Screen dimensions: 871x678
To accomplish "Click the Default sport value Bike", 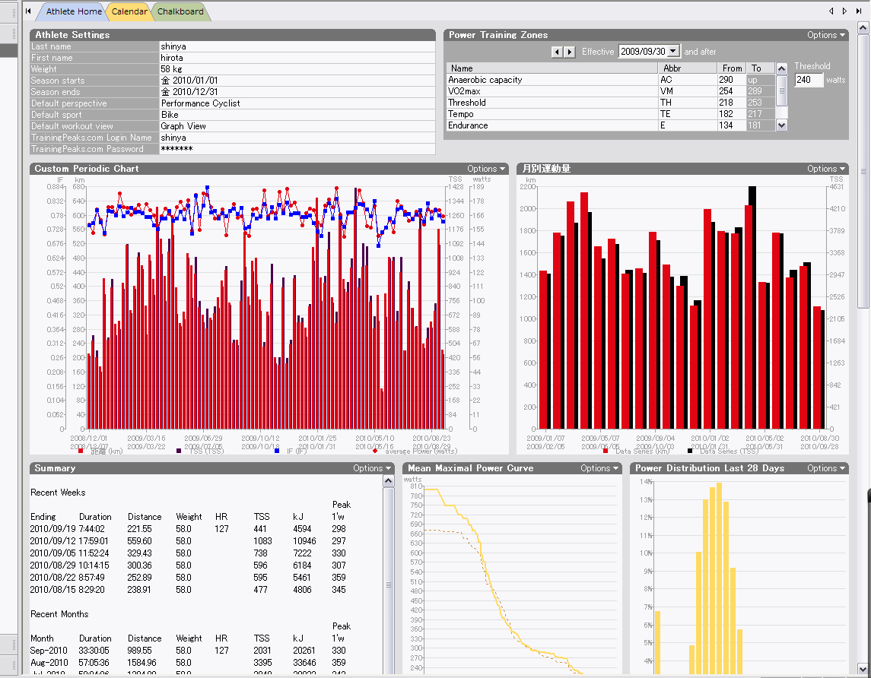I will [297, 115].
